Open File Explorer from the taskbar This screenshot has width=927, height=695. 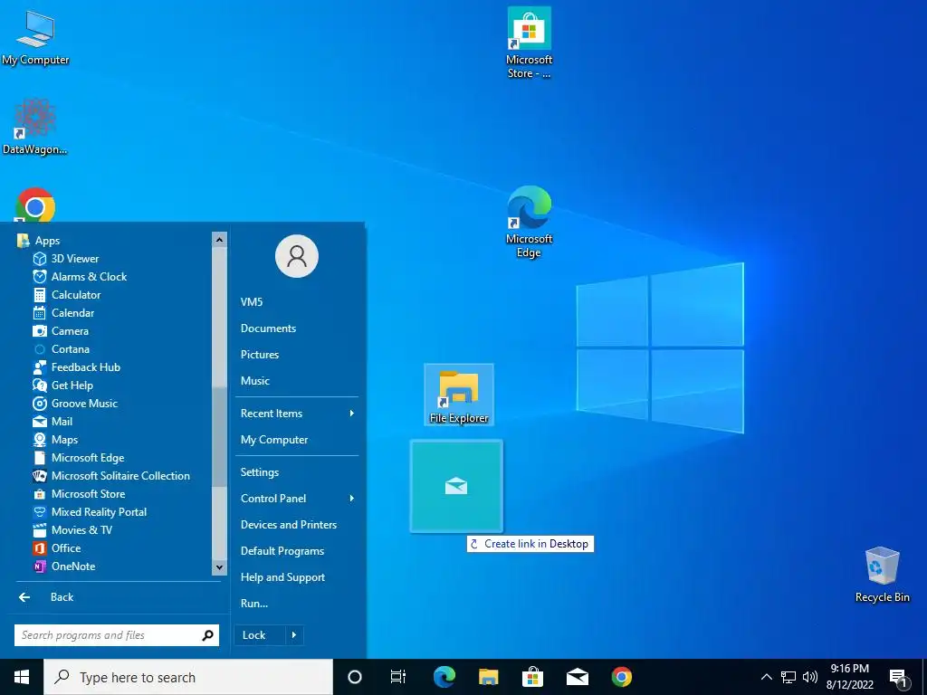coord(488,677)
